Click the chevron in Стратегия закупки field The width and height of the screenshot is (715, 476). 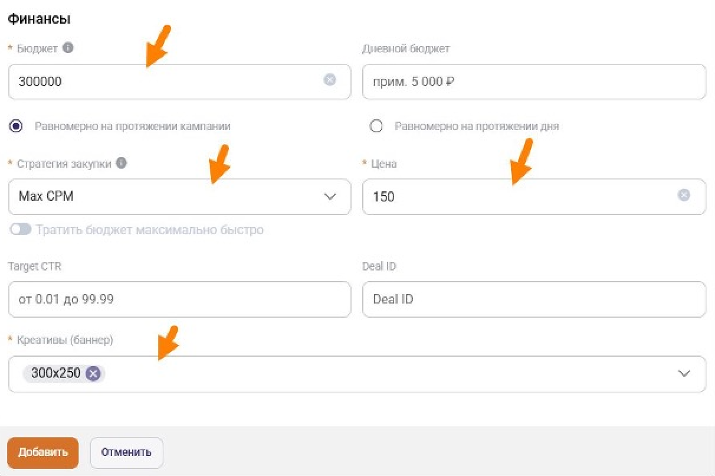[330, 196]
